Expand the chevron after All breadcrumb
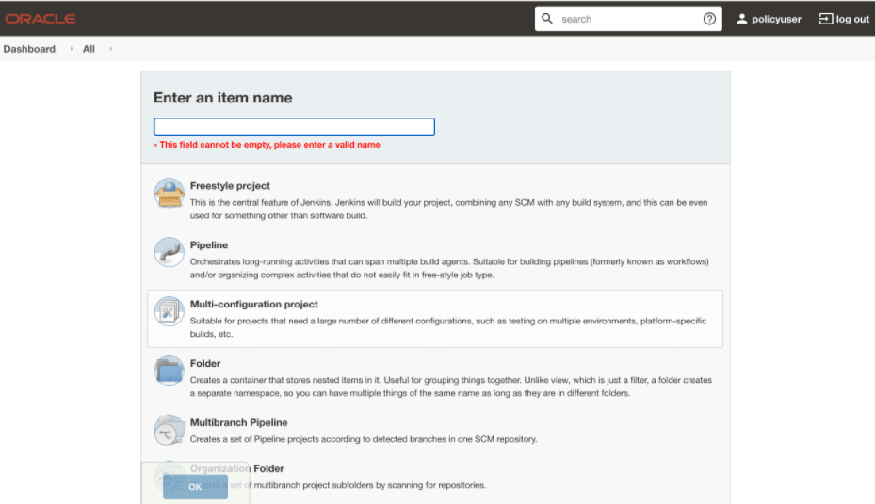 pos(111,49)
